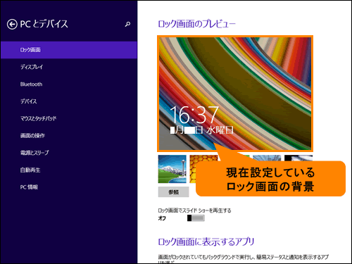This screenshot has width=352, height=264.
Task: Click the ロック画面のプレビュー heading
Action: pyautogui.click(x=196, y=24)
